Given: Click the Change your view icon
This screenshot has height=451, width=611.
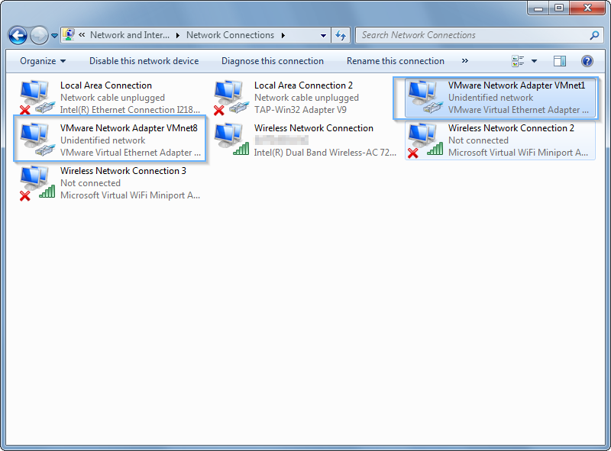Looking at the screenshot, I should pyautogui.click(x=519, y=61).
